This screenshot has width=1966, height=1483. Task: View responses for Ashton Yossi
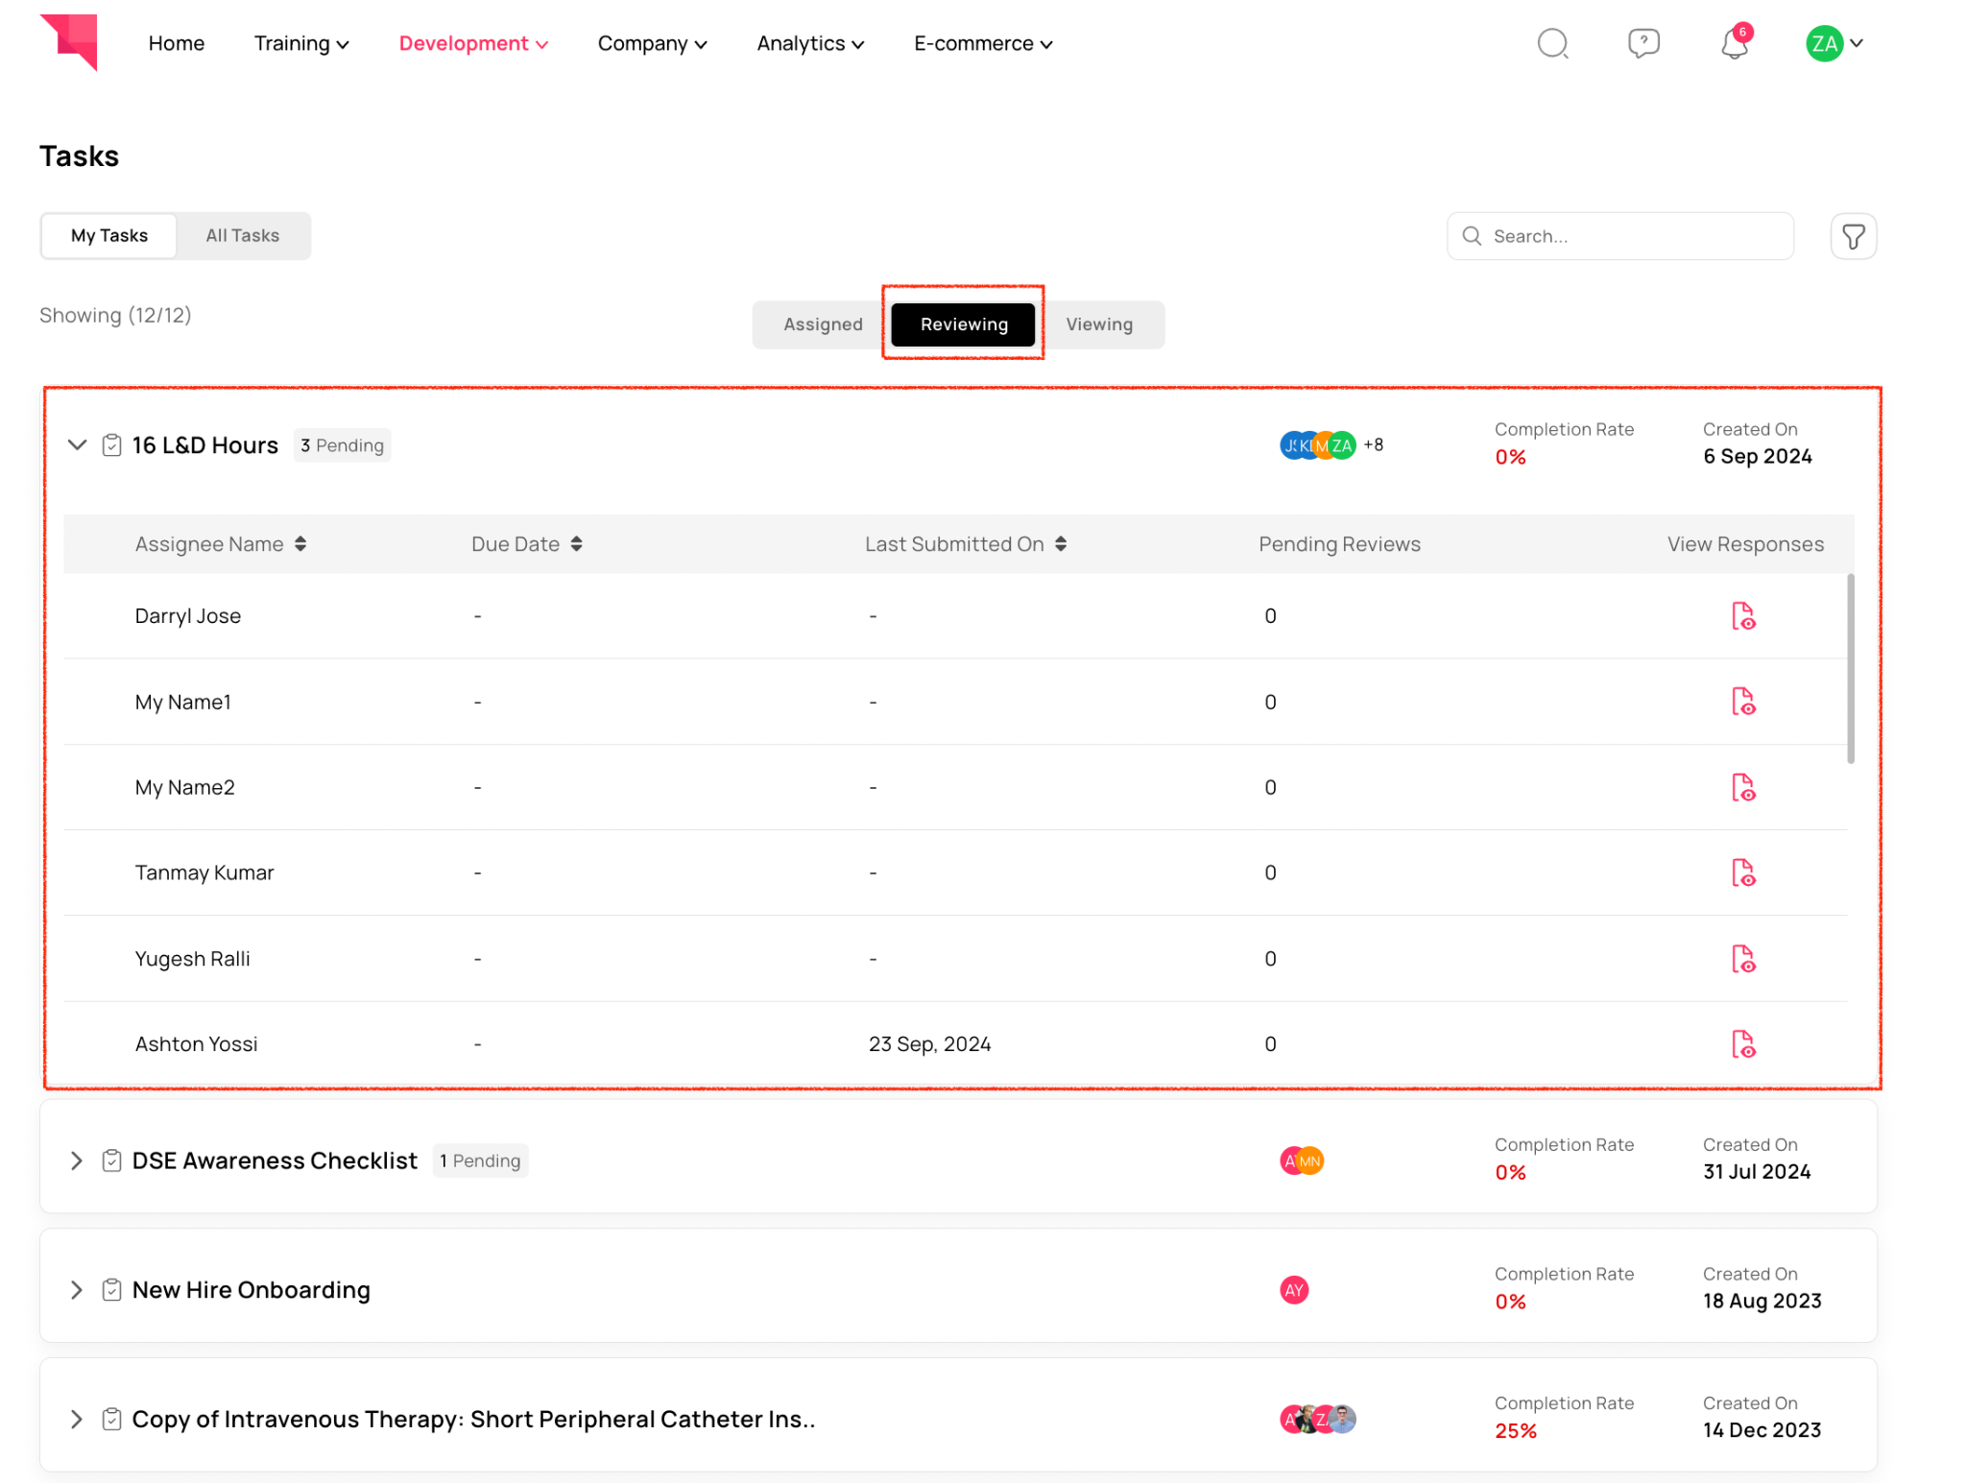pos(1742,1043)
